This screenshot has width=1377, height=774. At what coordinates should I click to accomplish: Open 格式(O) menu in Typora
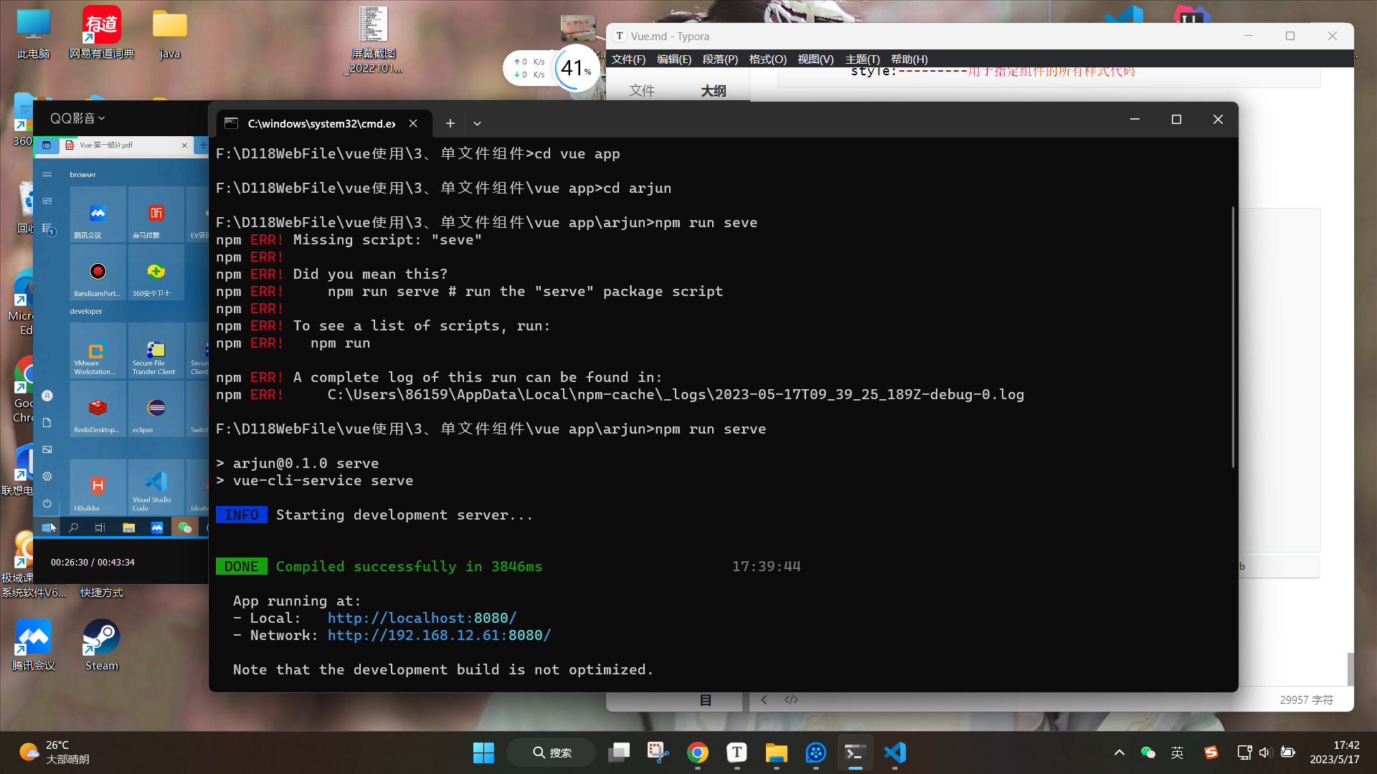click(x=767, y=59)
